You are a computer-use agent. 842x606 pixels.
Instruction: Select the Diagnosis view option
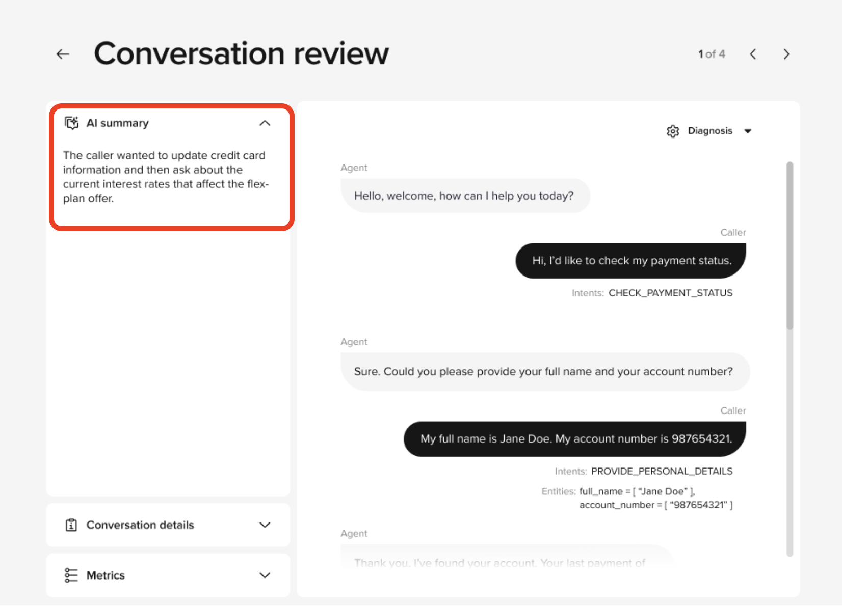point(709,131)
